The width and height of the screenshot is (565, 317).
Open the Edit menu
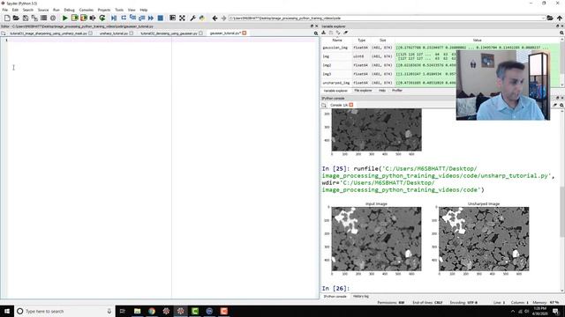point(15,10)
